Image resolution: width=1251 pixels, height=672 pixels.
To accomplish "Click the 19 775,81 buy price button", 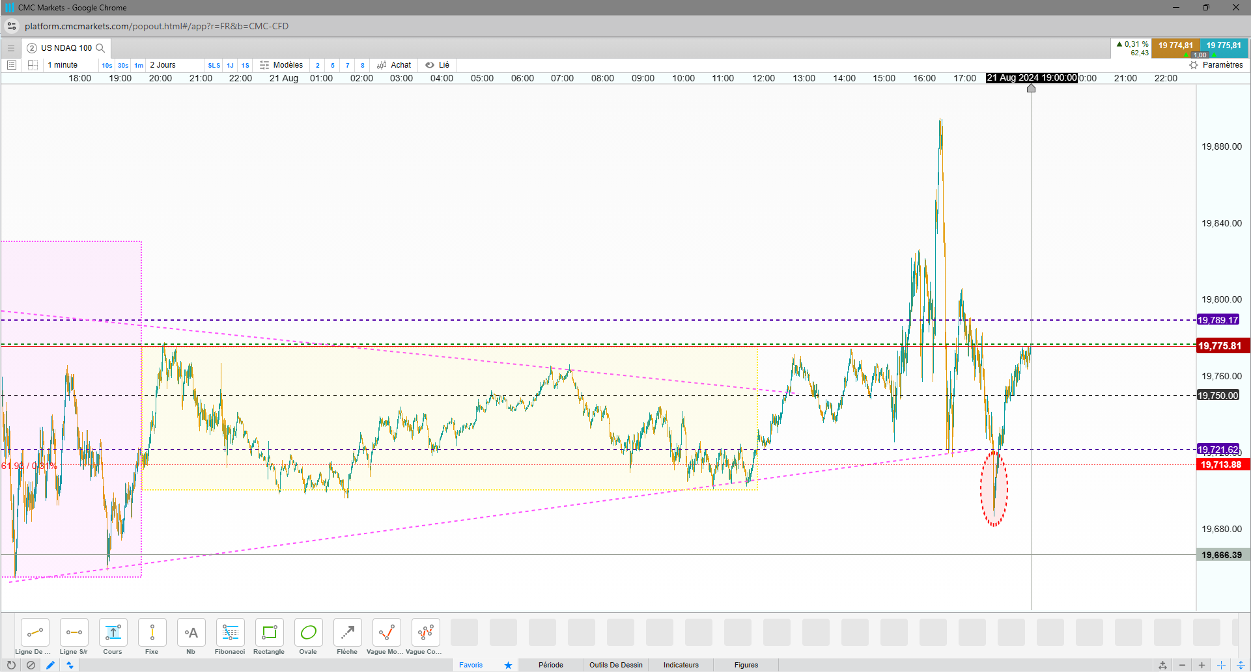I will point(1223,47).
